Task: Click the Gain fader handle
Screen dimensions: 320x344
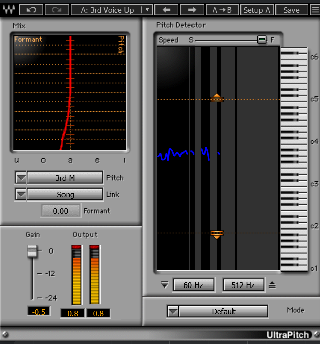Action: tap(32, 251)
